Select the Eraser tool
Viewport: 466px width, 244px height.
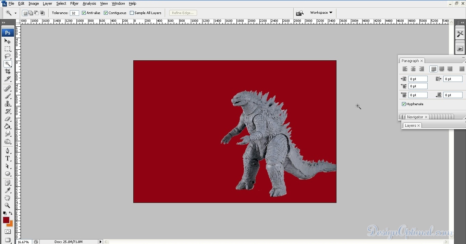click(8, 119)
